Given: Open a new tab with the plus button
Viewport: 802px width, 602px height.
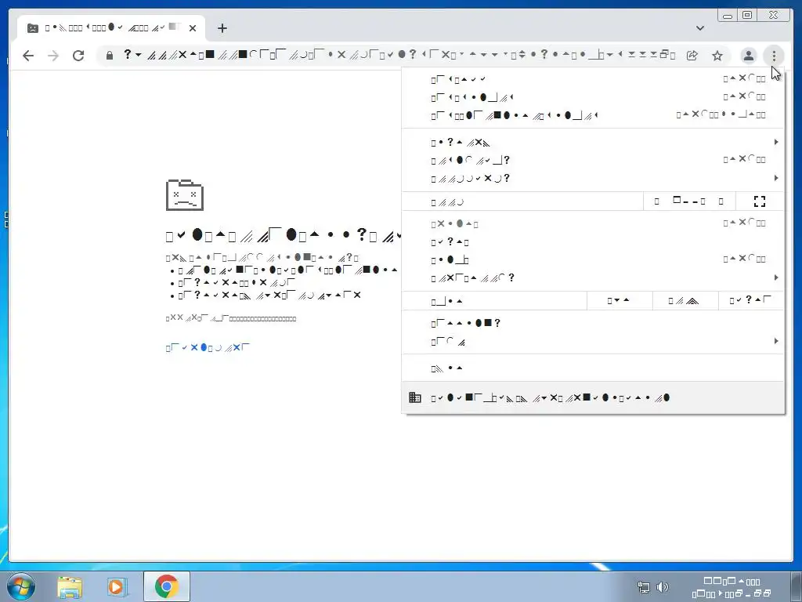Looking at the screenshot, I should (x=222, y=28).
